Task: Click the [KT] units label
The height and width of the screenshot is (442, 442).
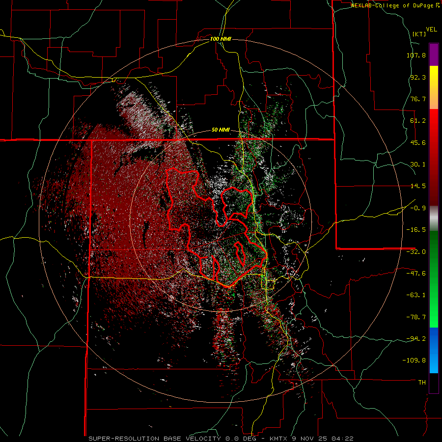Action: (x=419, y=34)
